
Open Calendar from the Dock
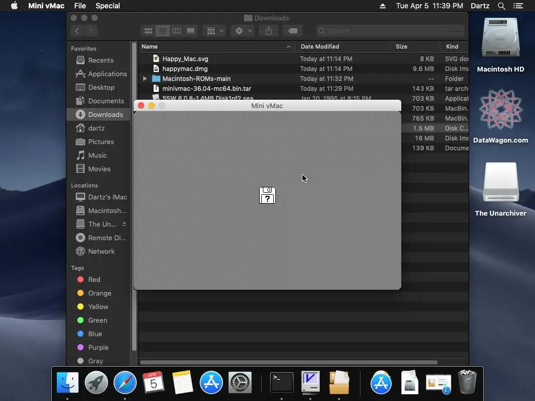154,382
